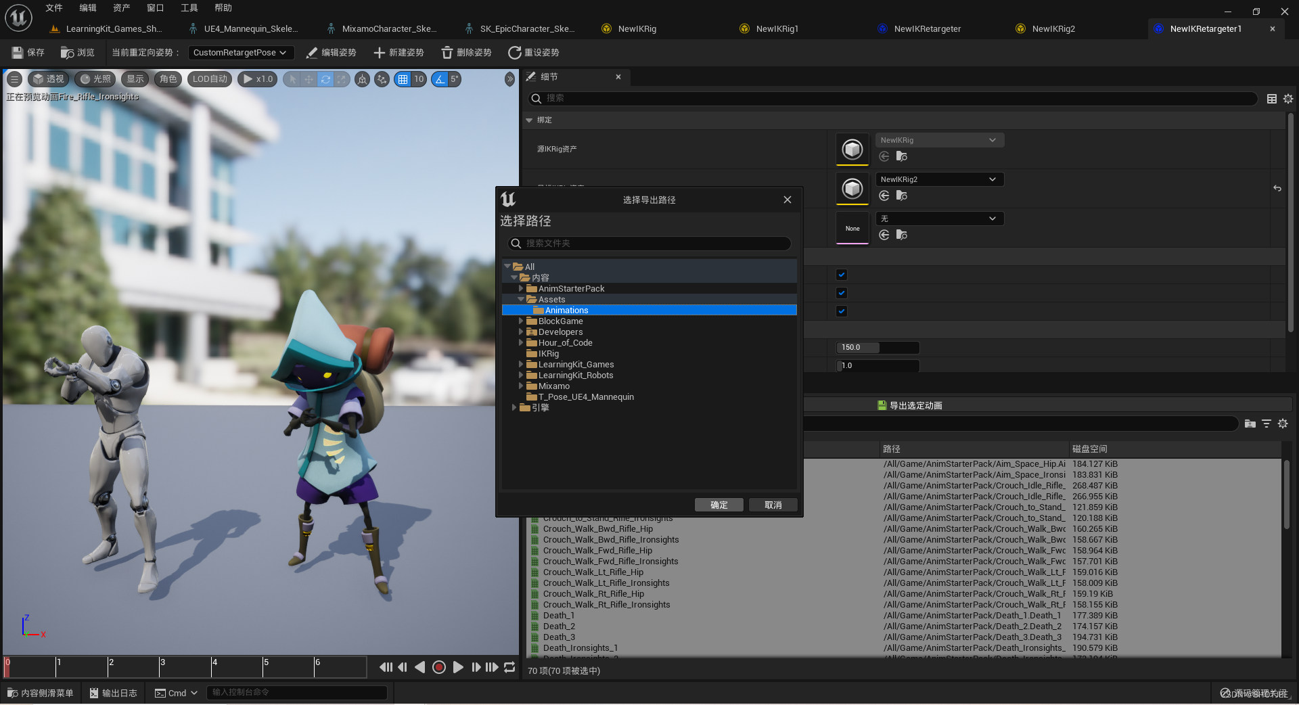Expand AnimStarterPack folder in path dialog
The width and height of the screenshot is (1299, 705).
pos(521,288)
